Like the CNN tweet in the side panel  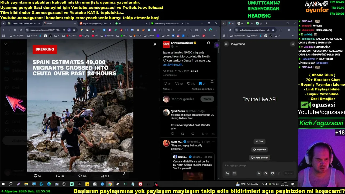pyautogui.click(x=189, y=84)
